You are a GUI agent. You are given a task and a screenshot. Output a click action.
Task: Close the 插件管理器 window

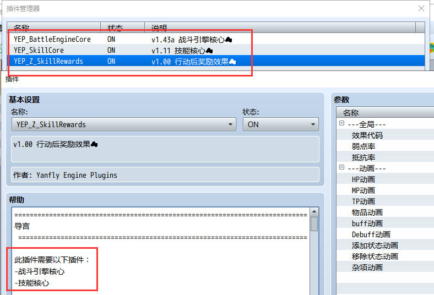tap(421, 8)
